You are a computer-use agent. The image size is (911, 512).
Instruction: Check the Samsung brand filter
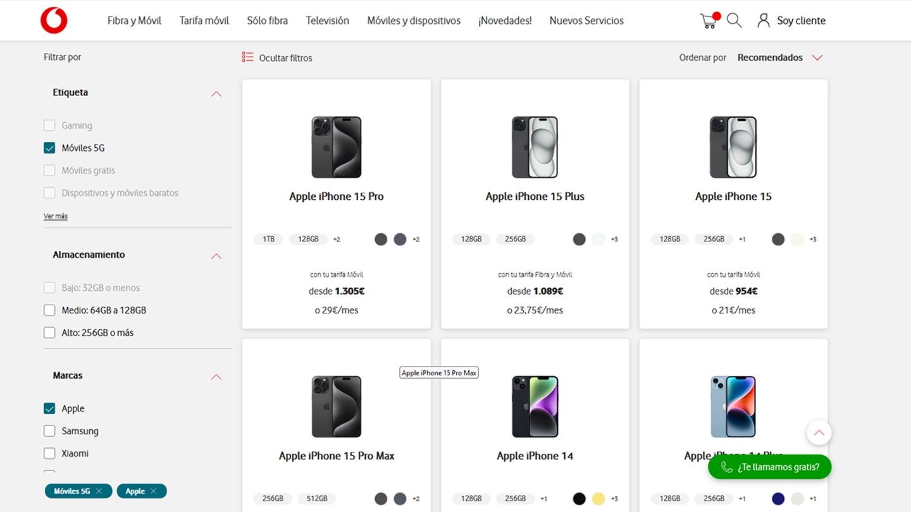[49, 431]
